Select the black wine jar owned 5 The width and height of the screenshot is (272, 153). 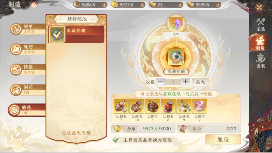click(x=152, y=106)
